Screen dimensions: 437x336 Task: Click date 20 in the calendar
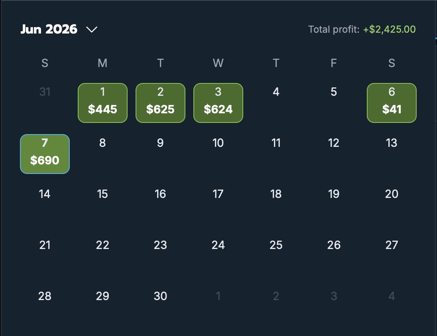(392, 194)
